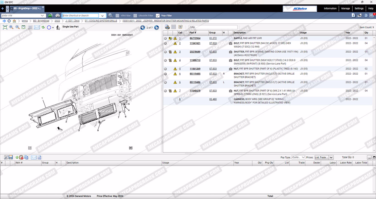376x199 pixels.
Task: Open the camera image for SHUTTER part row
Action: [230, 52]
